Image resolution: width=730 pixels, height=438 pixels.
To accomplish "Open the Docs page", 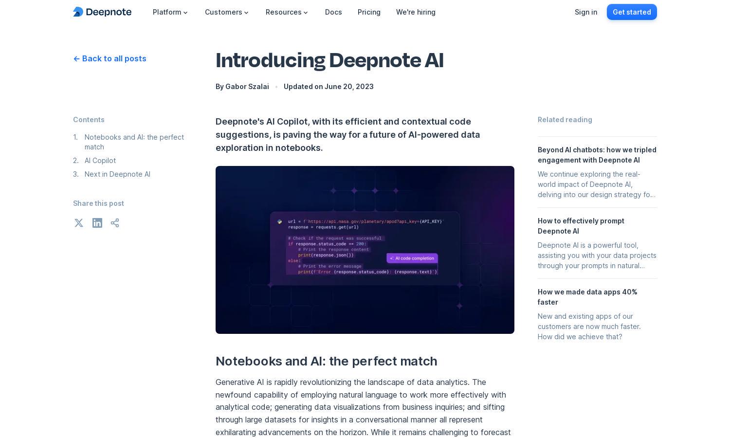I will point(333,12).
